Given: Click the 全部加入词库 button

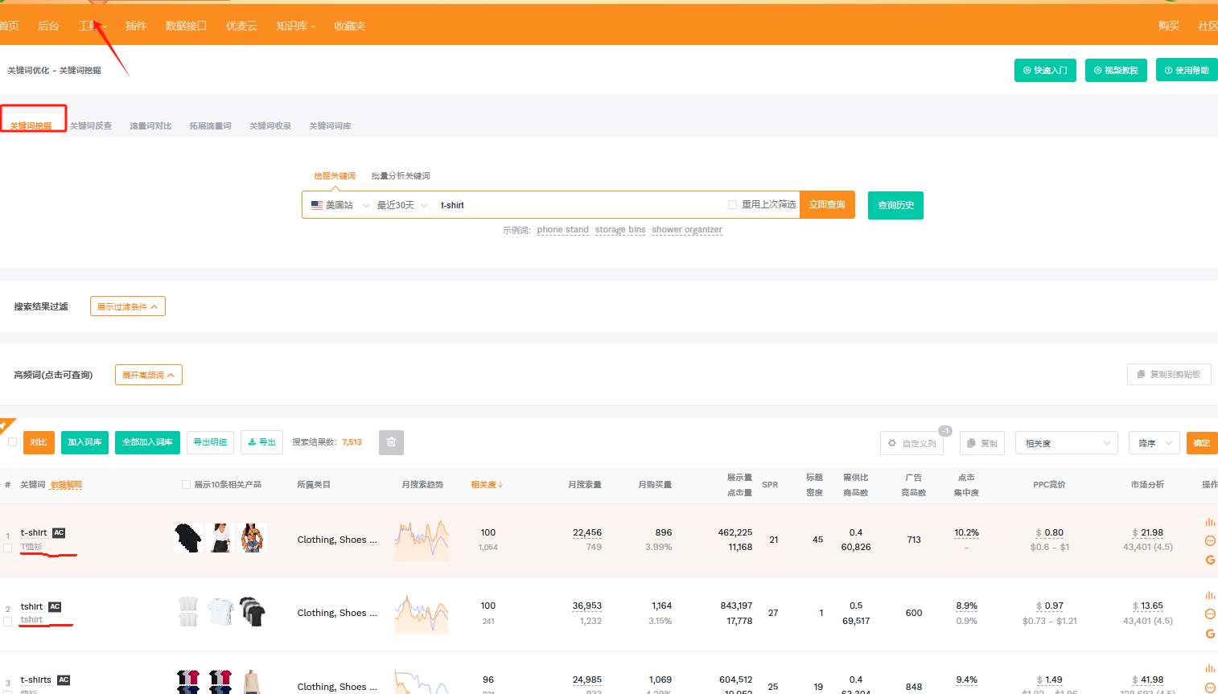Looking at the screenshot, I should point(147,442).
